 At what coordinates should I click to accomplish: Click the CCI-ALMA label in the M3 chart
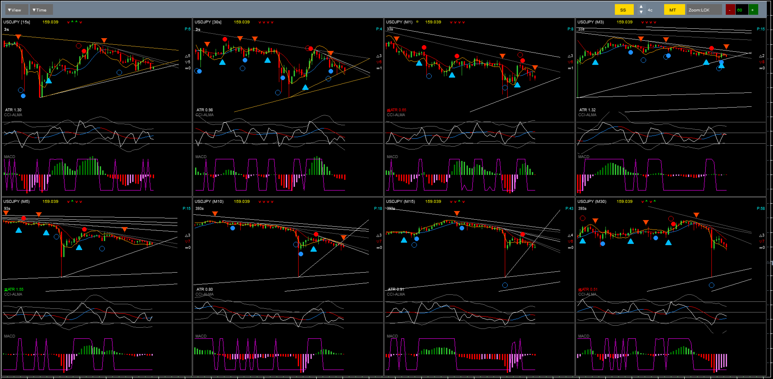click(587, 115)
